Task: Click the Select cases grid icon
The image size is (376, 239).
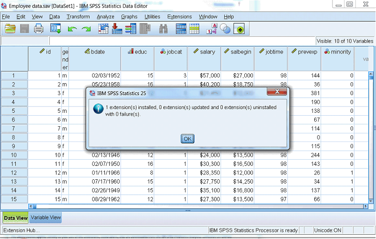Action: coord(194,29)
